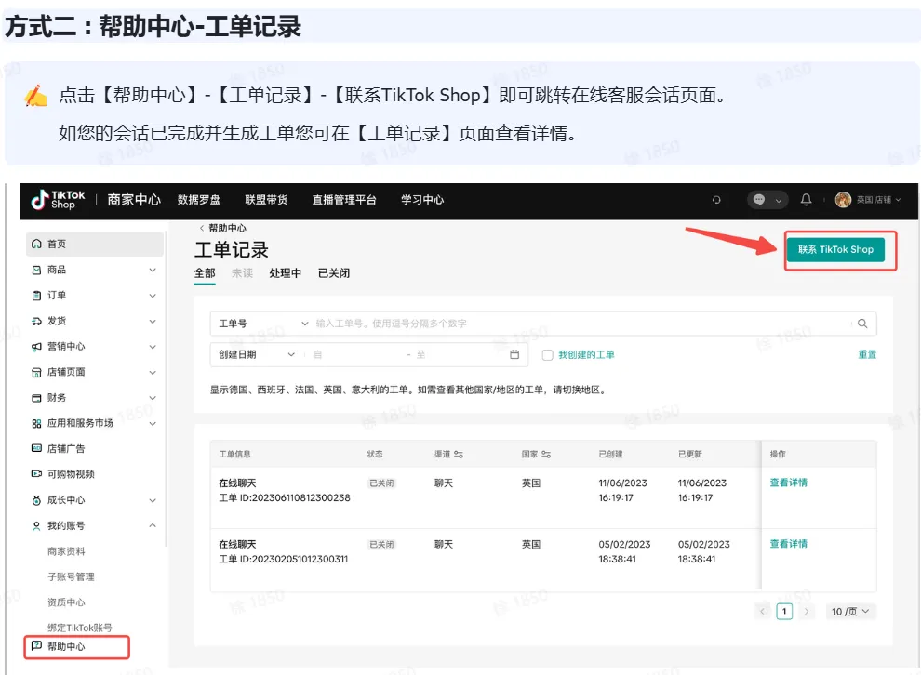Expand the 营销中心 menu chevron
Screen dimensions: 921x675
click(153, 346)
